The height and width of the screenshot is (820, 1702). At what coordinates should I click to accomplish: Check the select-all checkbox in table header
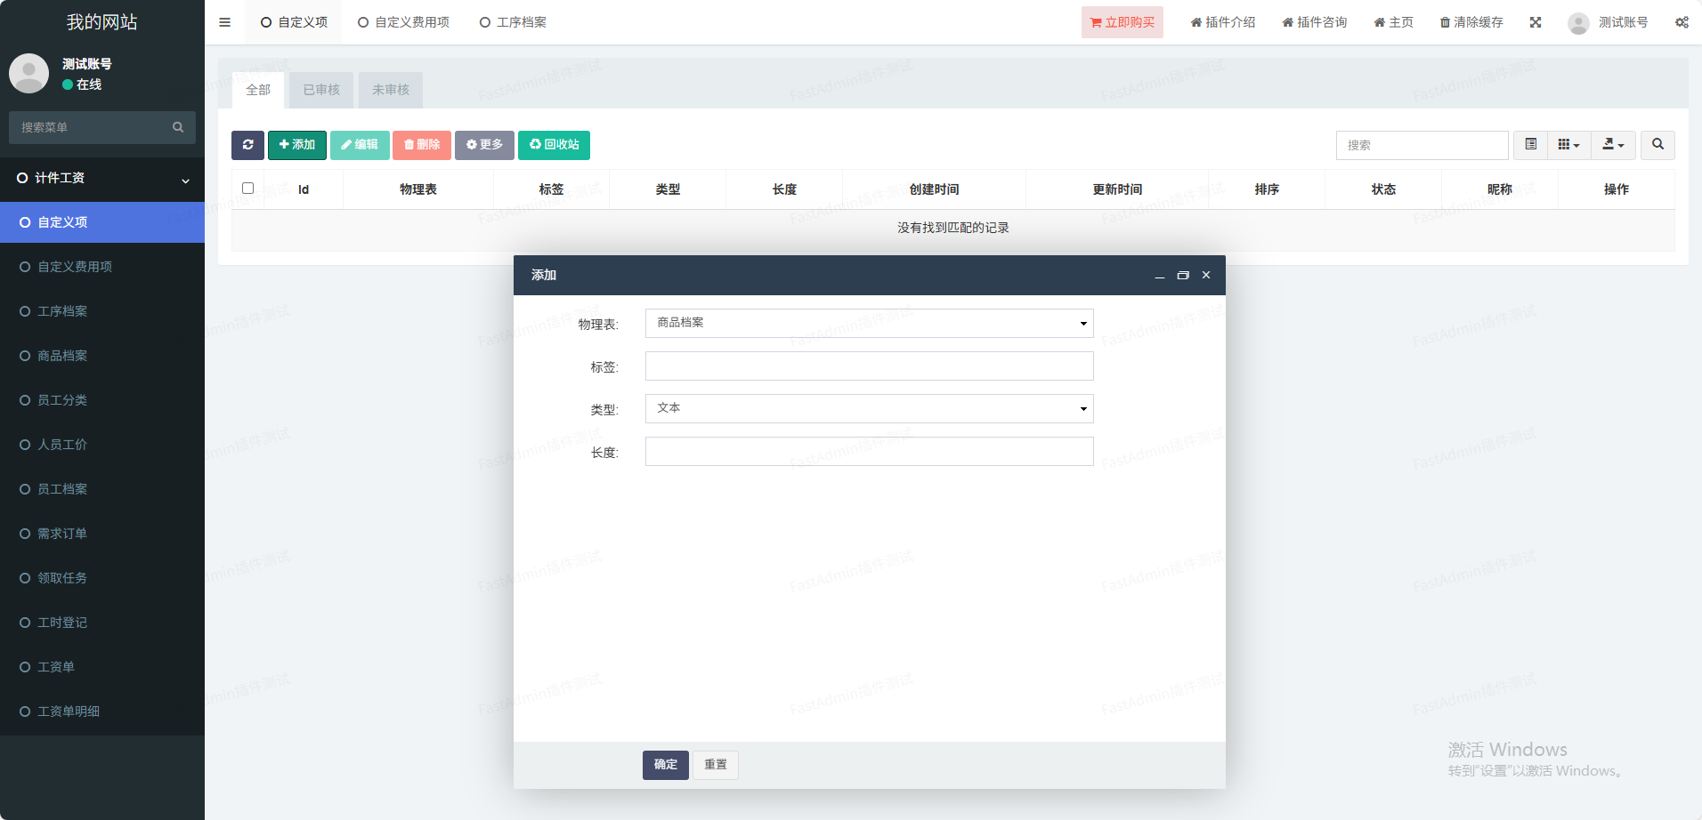tap(248, 189)
